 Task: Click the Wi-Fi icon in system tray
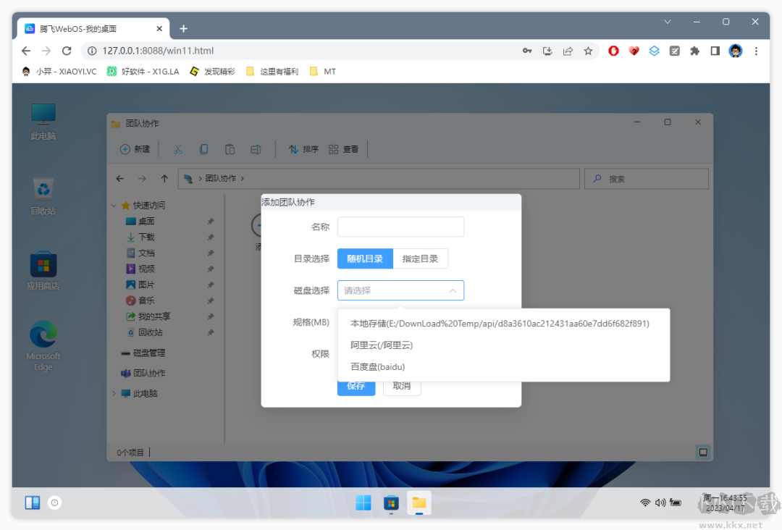click(645, 502)
